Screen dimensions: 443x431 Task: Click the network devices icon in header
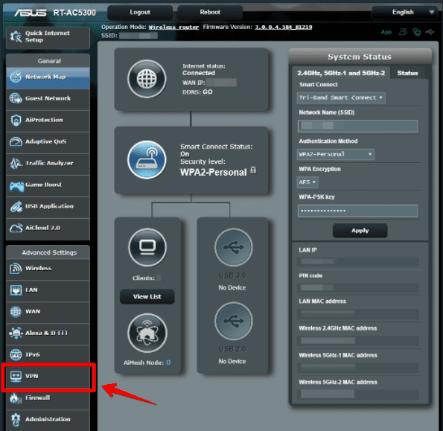[417, 32]
